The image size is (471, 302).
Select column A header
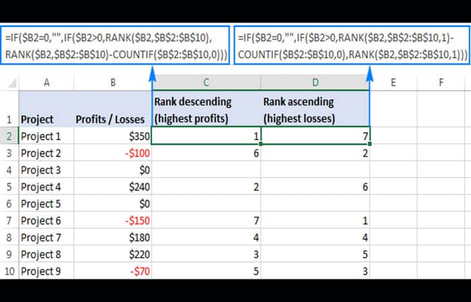coord(46,83)
